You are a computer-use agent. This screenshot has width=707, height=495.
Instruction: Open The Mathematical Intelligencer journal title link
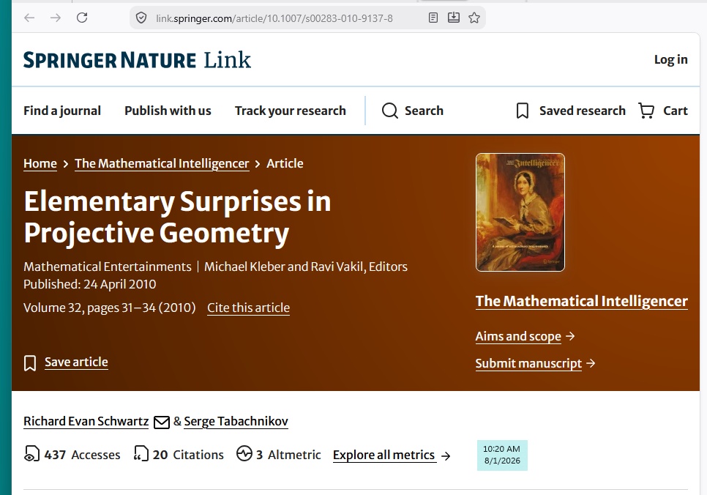582,302
